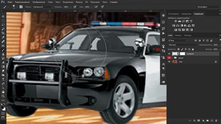Open the Окно menu

pos(105,2)
